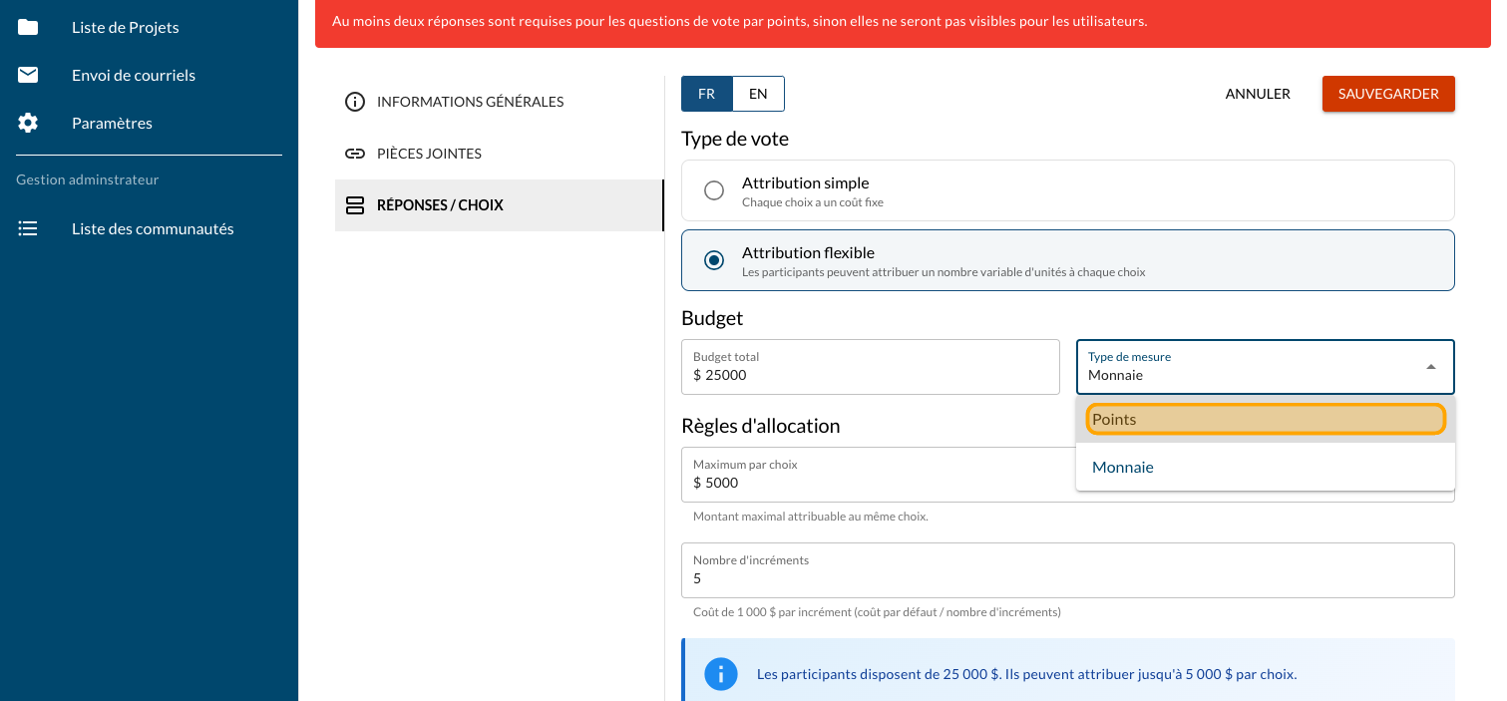Click the Réponses / Choix rows icon
Image resolution: width=1507 pixels, height=701 pixels.
pyautogui.click(x=354, y=205)
